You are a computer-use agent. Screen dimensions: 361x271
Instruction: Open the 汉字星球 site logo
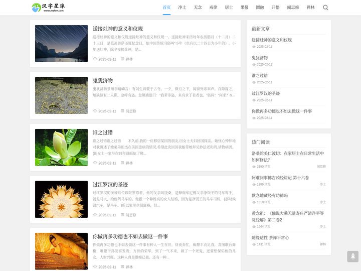coord(48,8)
